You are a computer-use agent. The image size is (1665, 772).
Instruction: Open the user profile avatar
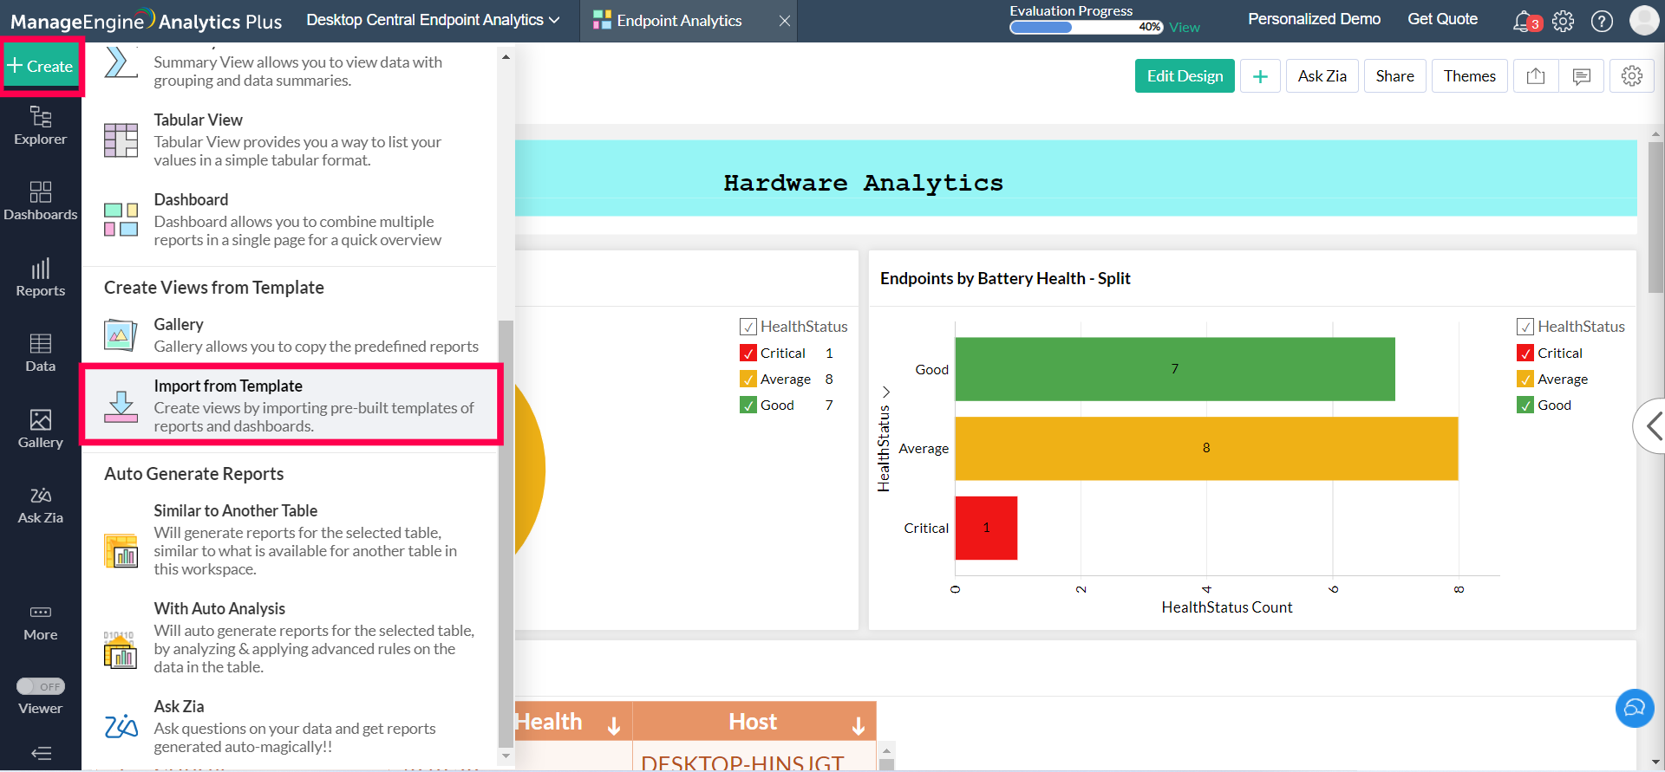point(1643,21)
